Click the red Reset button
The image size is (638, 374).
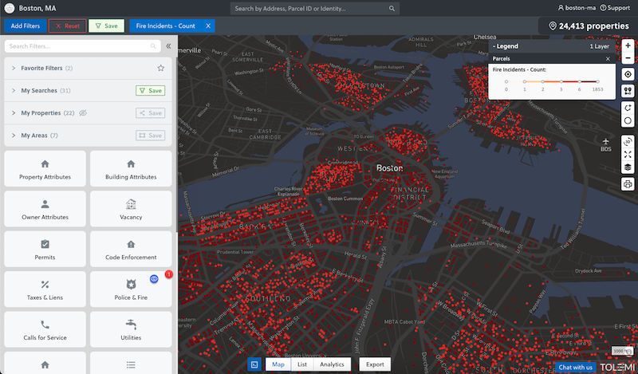tap(67, 26)
